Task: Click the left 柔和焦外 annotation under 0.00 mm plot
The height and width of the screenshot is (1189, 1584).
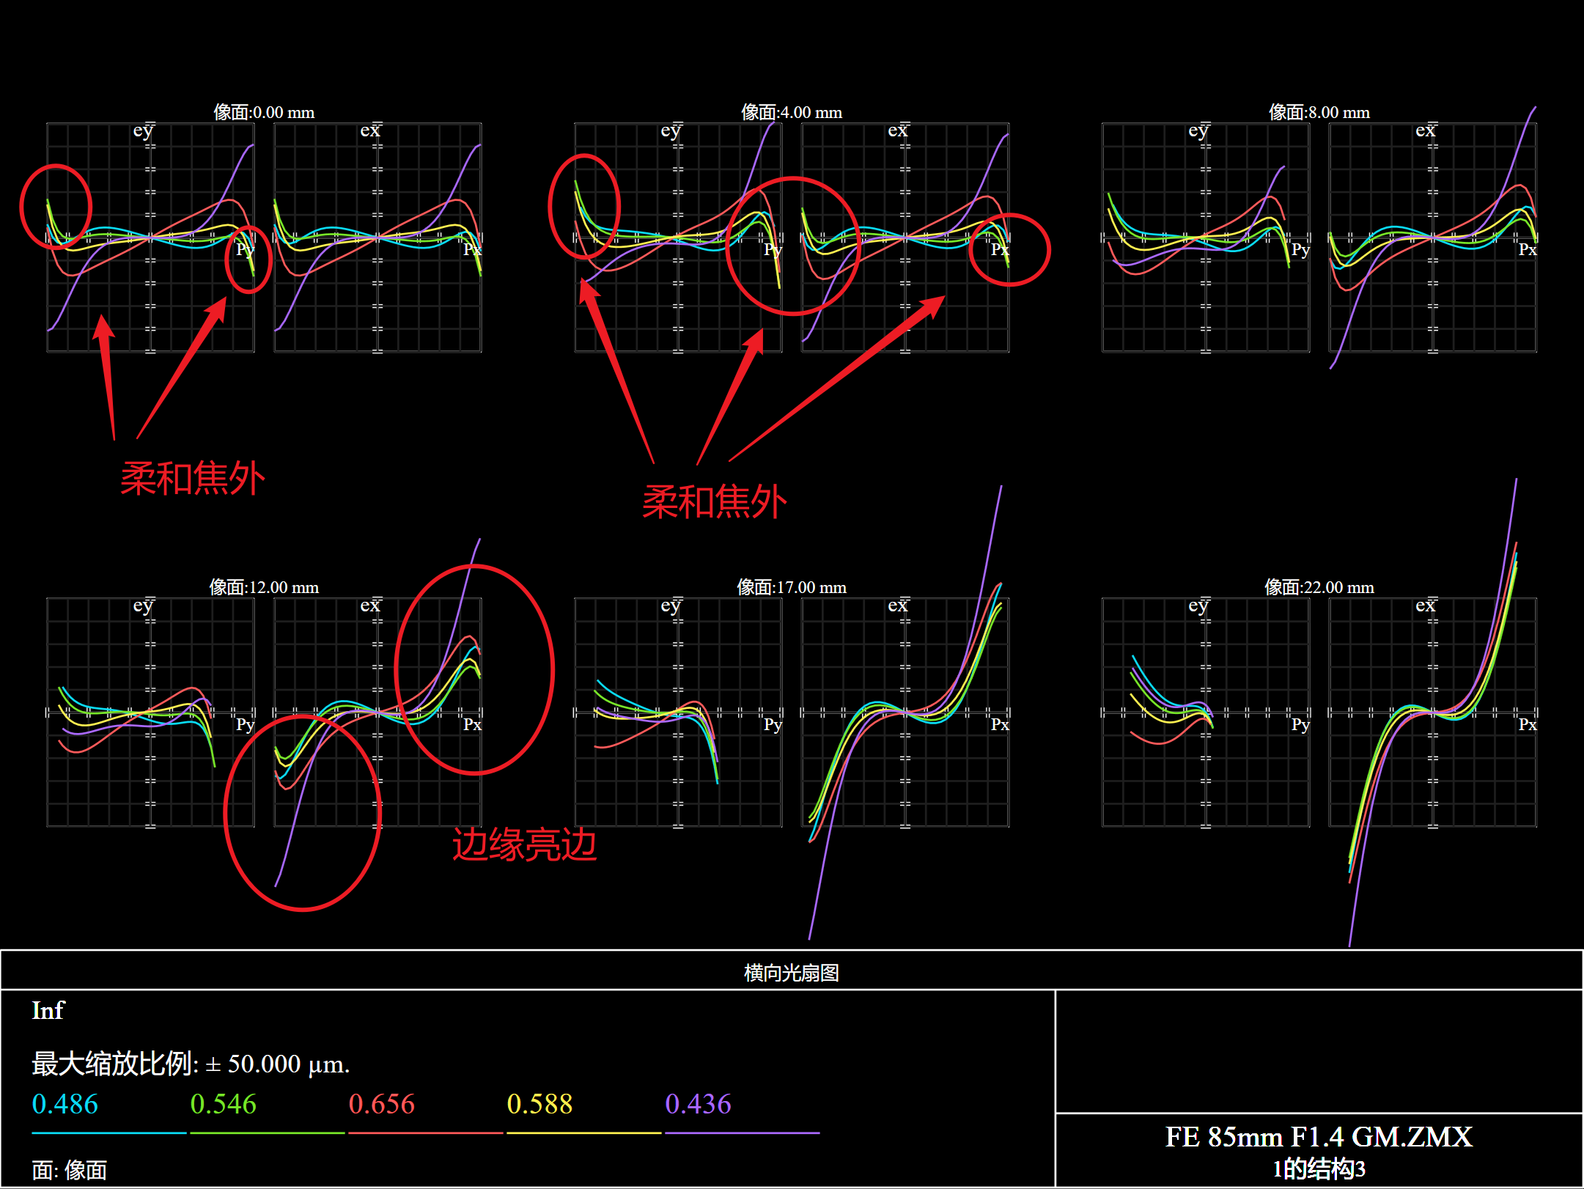Action: coord(192,479)
